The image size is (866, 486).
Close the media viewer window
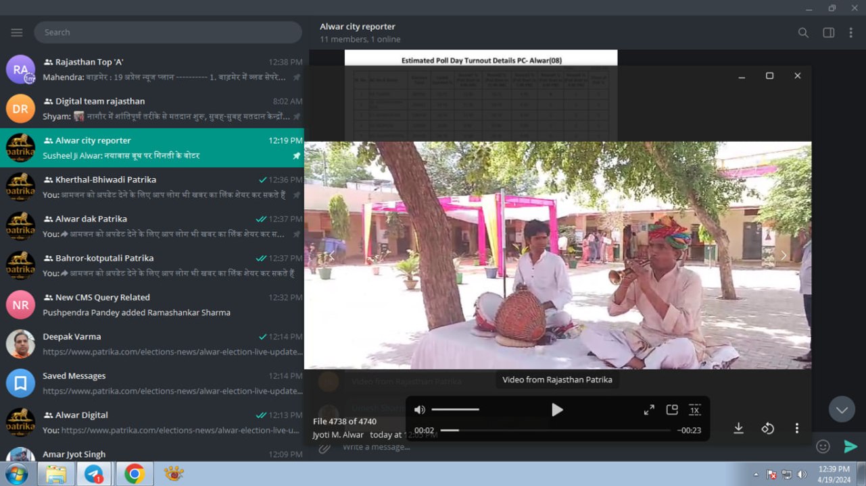coord(798,76)
